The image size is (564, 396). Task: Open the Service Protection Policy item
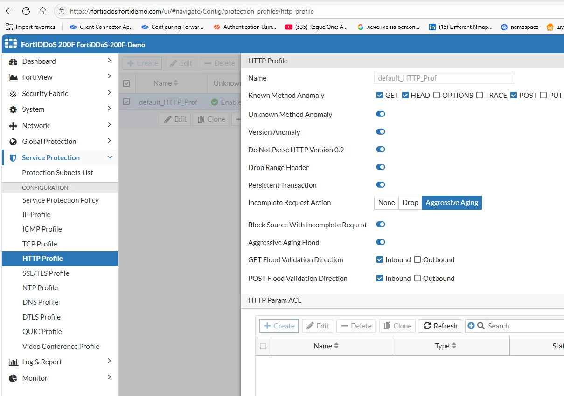60,200
